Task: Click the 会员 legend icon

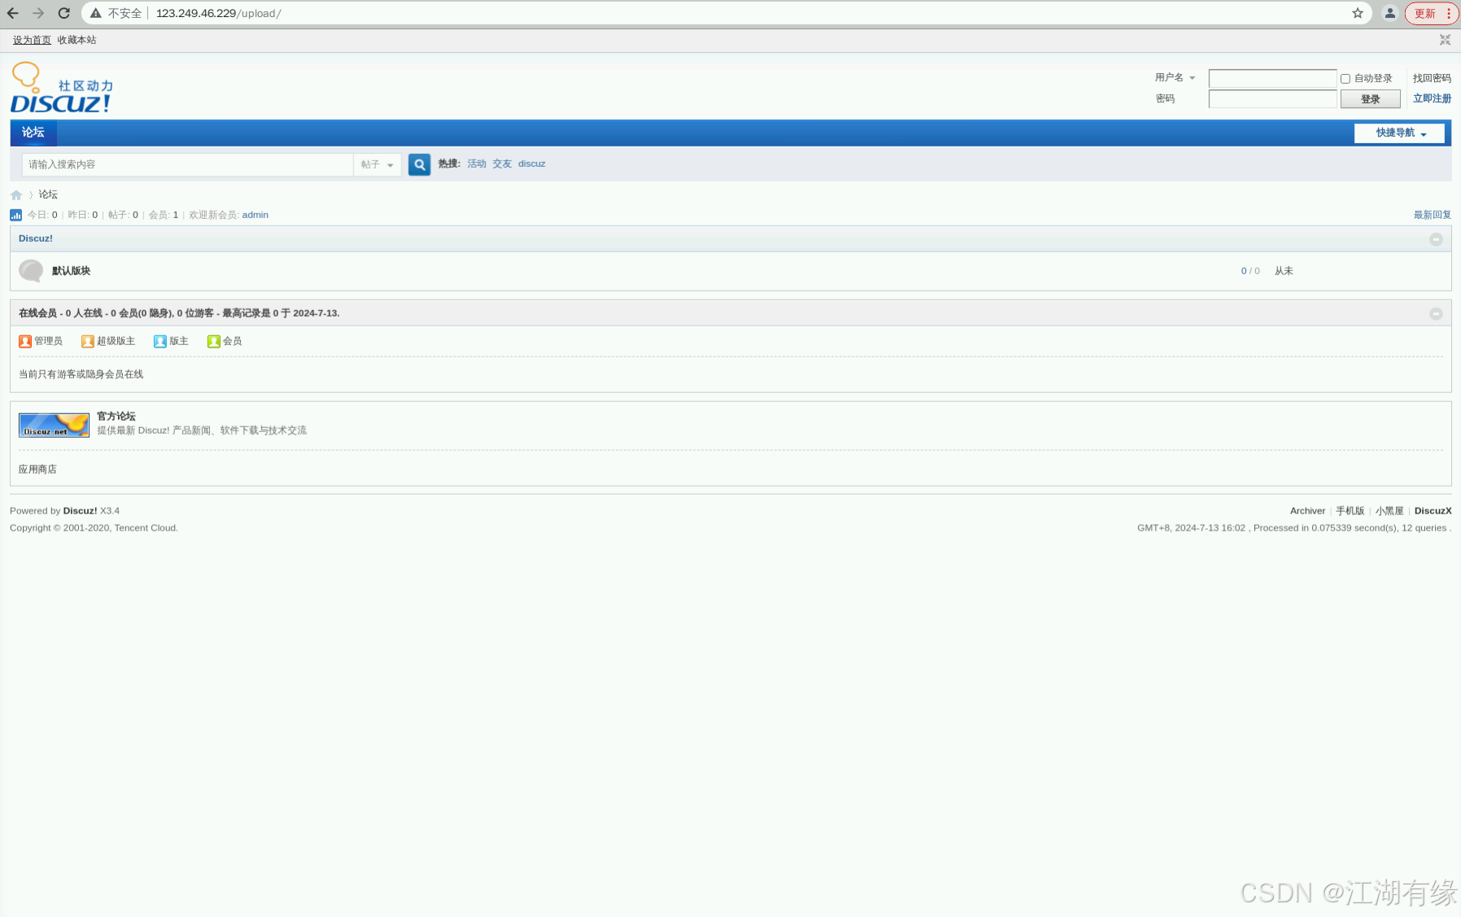Action: (x=213, y=341)
